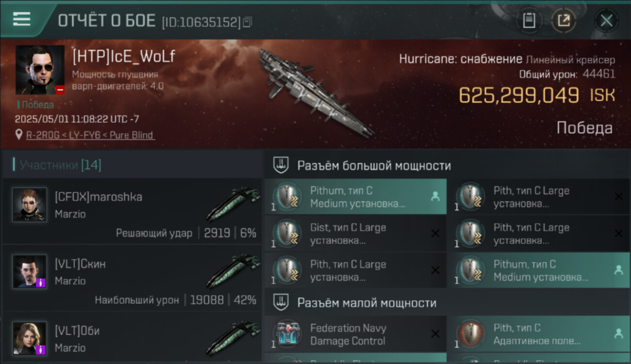Click the first Pithum тип C Medium module icon
Screen dimensions: 631x364
[x=288, y=197]
